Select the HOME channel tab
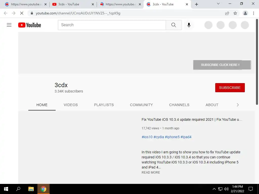Viewport: 259px width, 194px height. (42, 105)
